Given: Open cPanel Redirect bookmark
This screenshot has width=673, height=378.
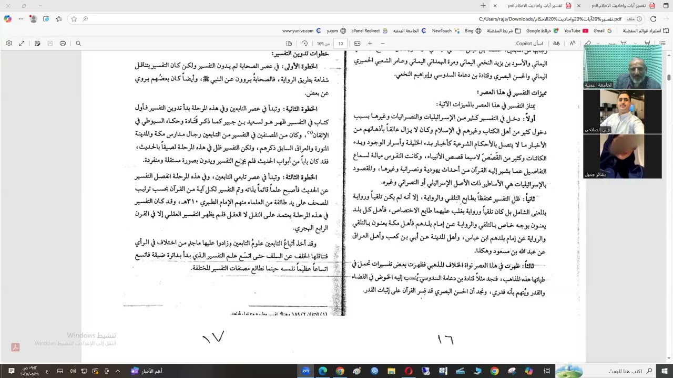Looking at the screenshot, I should 369,31.
